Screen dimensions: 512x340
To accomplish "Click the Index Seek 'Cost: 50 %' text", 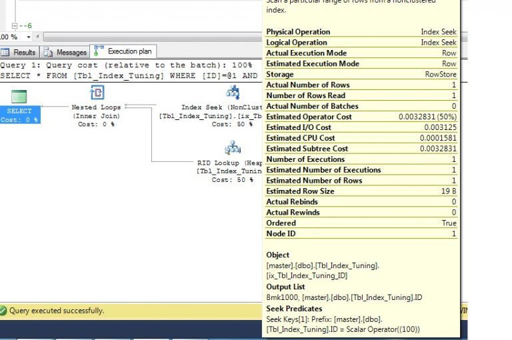I will click(x=232, y=124).
